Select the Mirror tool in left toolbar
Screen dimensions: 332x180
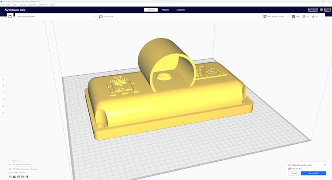click(x=4, y=99)
